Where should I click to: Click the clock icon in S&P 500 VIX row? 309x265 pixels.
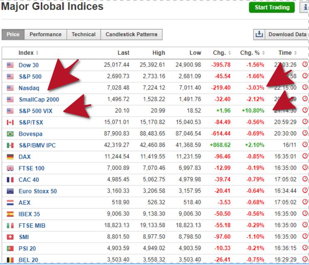coord(305,110)
